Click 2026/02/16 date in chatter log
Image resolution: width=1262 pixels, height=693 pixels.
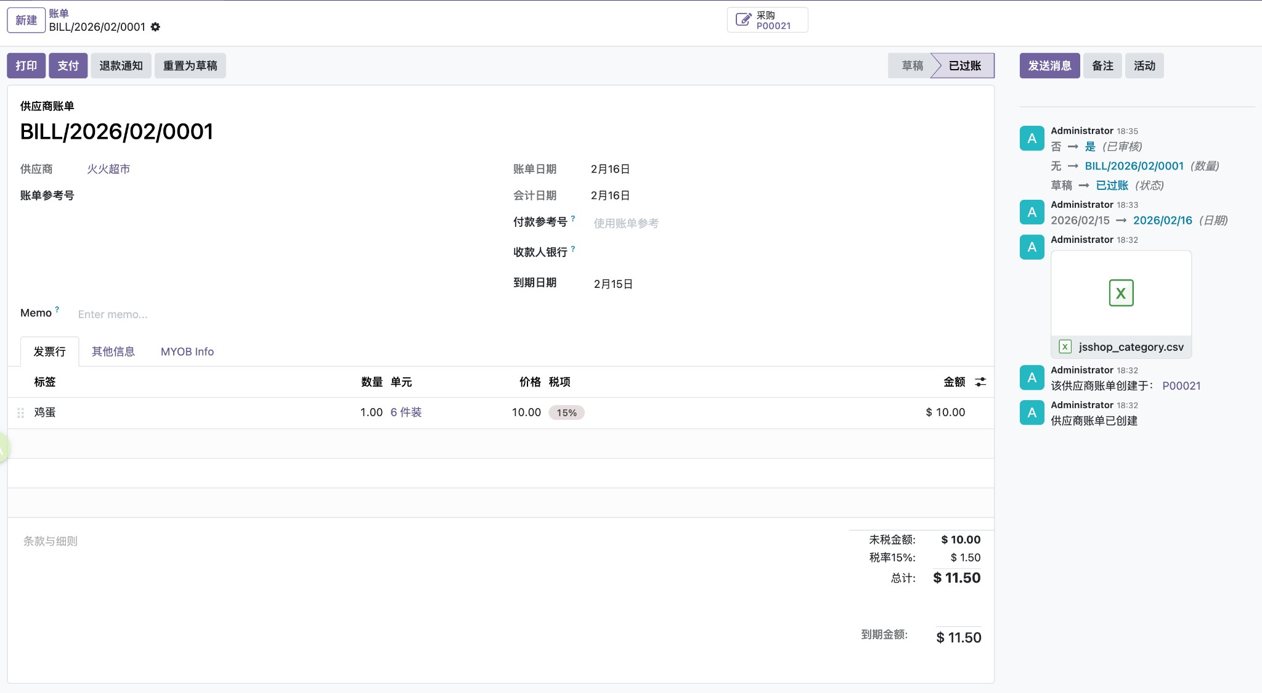click(1162, 220)
